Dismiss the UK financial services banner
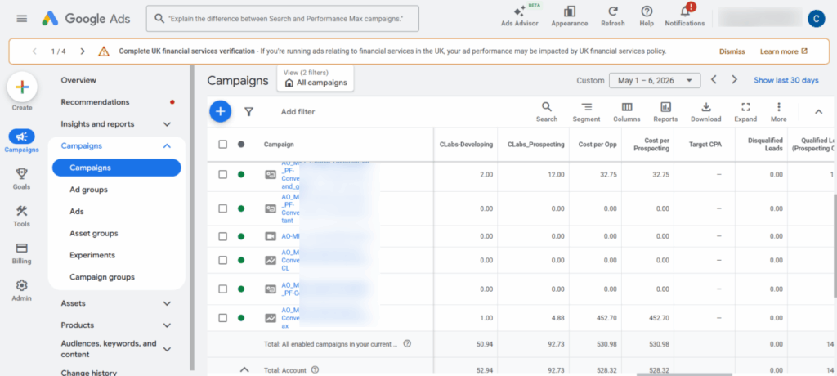Screen dimensions: 837x376 (x=732, y=51)
